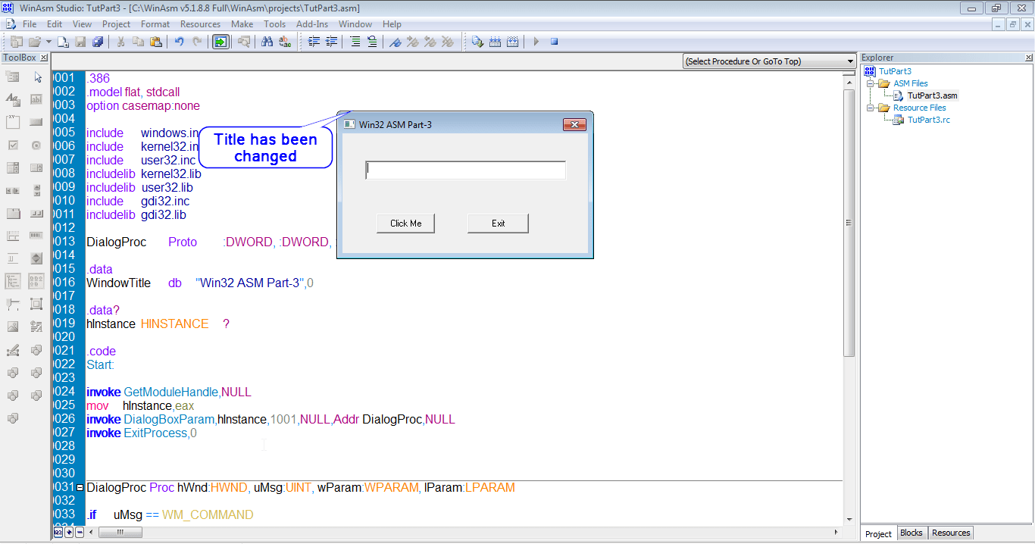Open the Format menu
Viewport: 1035px width, 544px height.
155,24
